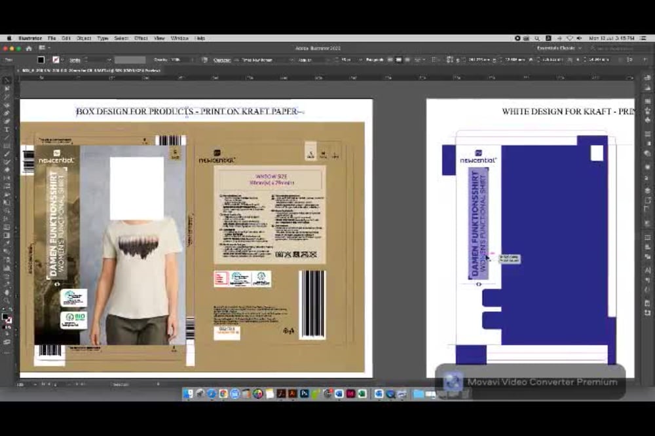Click the large barcode on the kraft box back
This screenshot has height=436, width=655.
click(x=312, y=304)
